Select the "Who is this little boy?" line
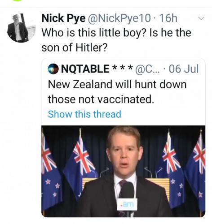The image size is (212, 224). pyautogui.click(x=116, y=33)
